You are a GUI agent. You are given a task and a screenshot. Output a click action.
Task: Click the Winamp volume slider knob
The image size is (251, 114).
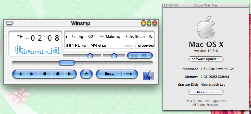[90, 55]
